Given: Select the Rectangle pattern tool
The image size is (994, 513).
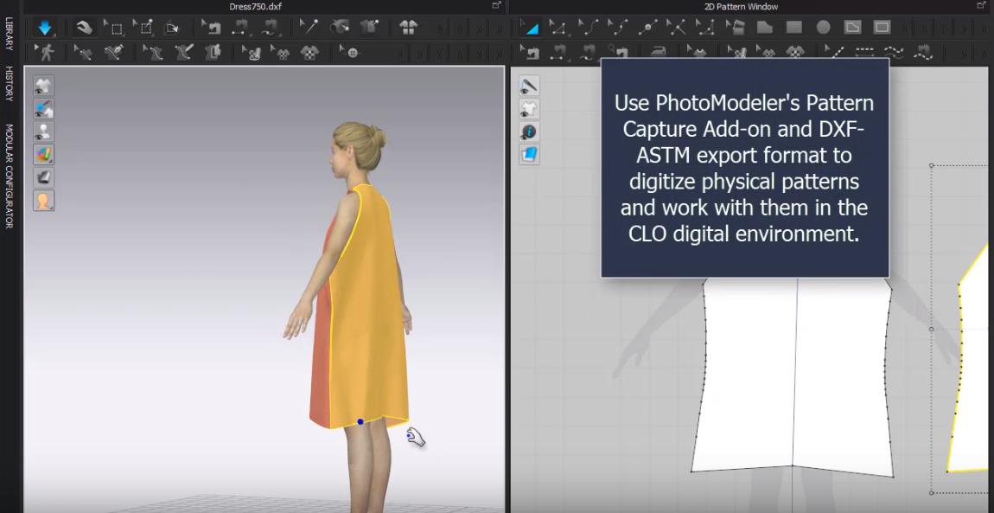Looking at the screenshot, I should point(794,28).
